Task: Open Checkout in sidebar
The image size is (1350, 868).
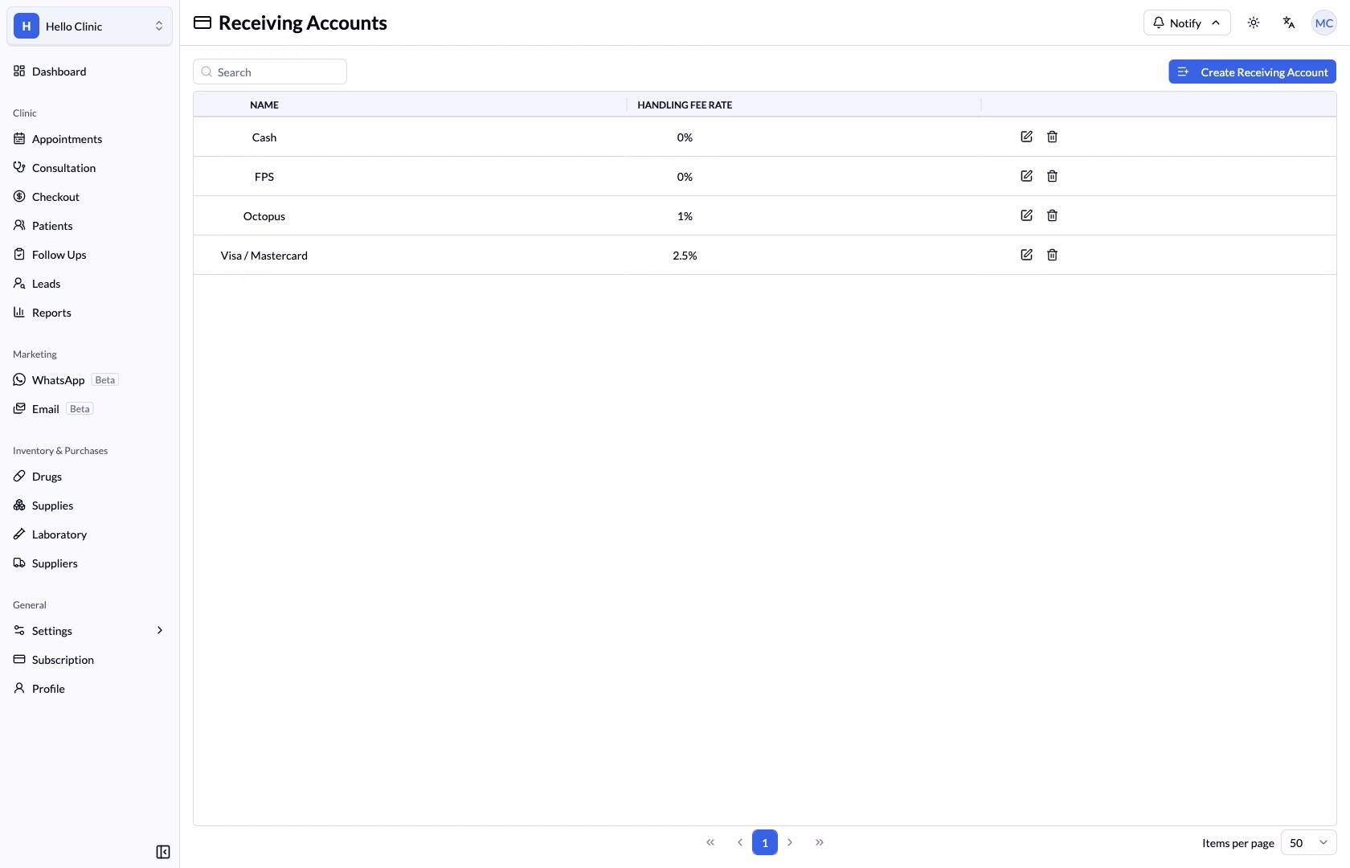Action: [89, 196]
